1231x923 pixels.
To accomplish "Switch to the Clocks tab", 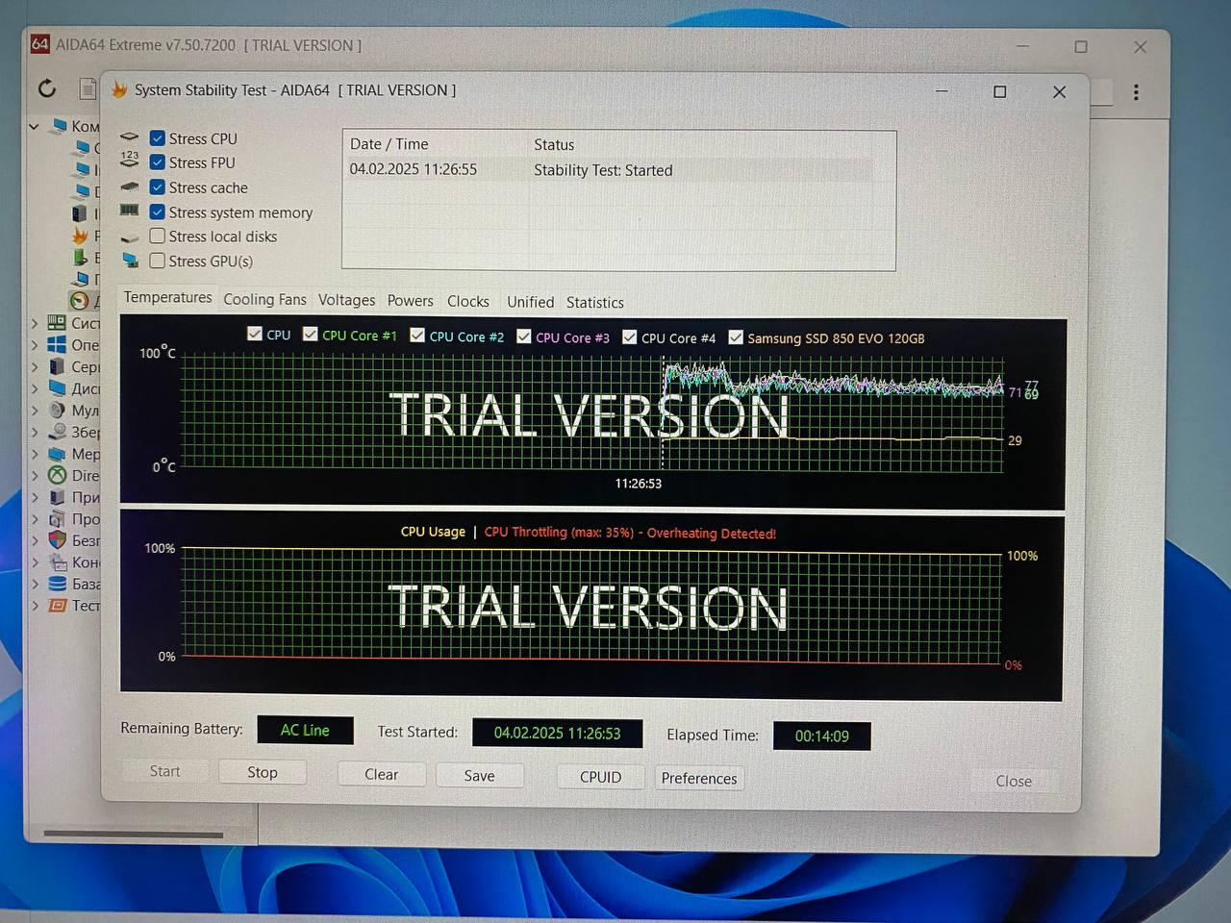I will tap(468, 301).
